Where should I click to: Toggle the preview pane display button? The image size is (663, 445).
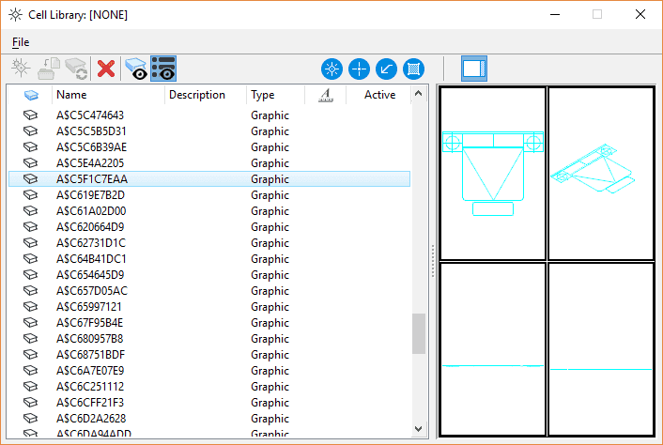(473, 69)
